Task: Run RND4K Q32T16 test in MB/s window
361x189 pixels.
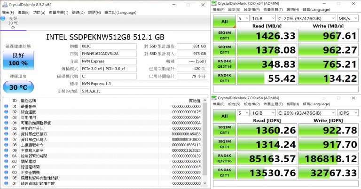Action: (x=225, y=64)
